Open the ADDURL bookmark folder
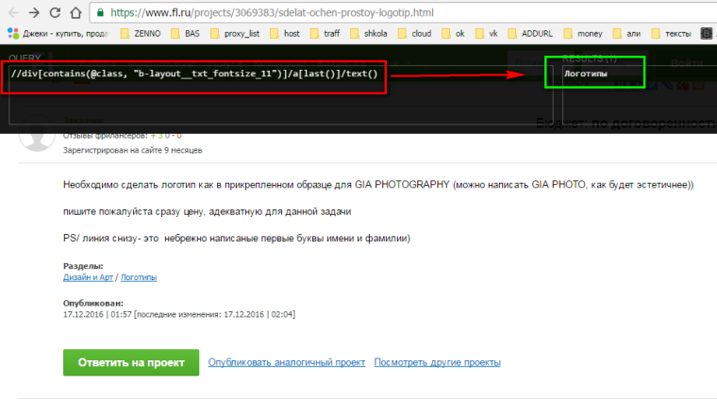 pyautogui.click(x=529, y=33)
